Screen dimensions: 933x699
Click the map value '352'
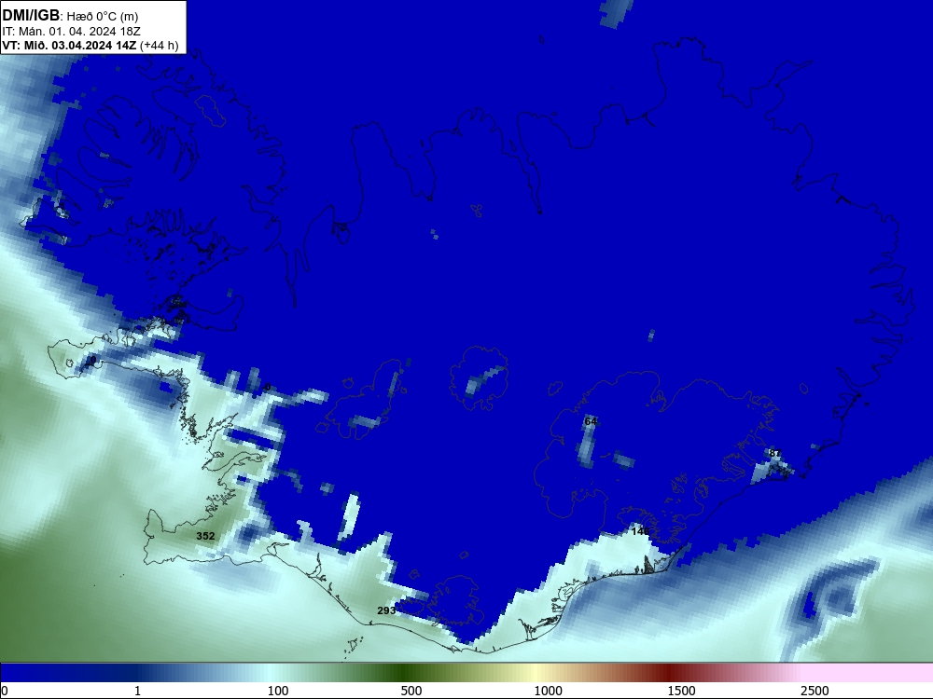pos(205,536)
